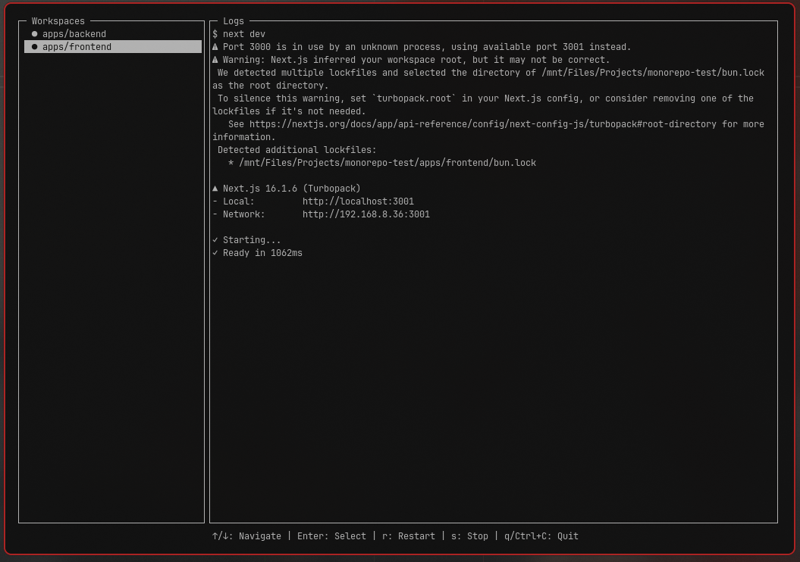Click the 'Workspaces' panel title

point(58,21)
